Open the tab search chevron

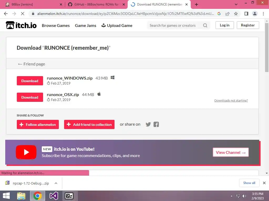coord(236,4)
